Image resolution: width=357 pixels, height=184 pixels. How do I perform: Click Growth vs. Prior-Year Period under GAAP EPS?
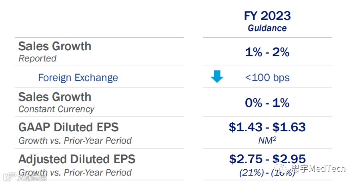coord(75,141)
